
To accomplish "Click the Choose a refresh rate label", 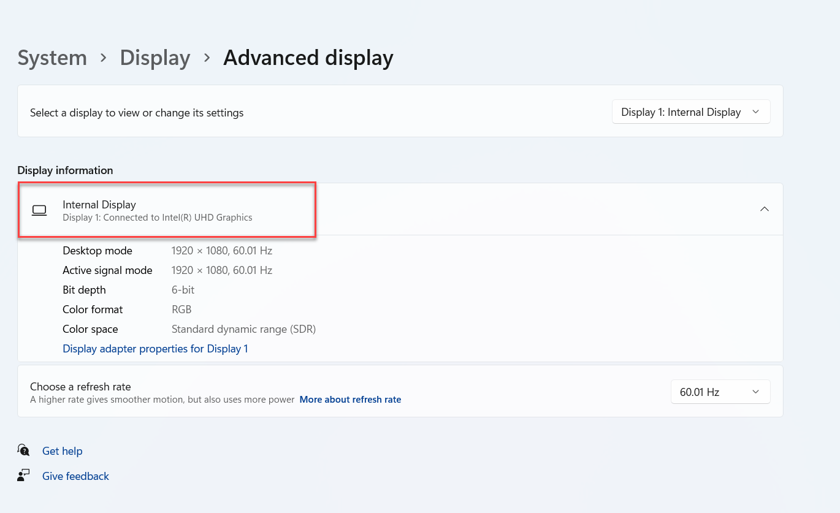I will tap(80, 387).
